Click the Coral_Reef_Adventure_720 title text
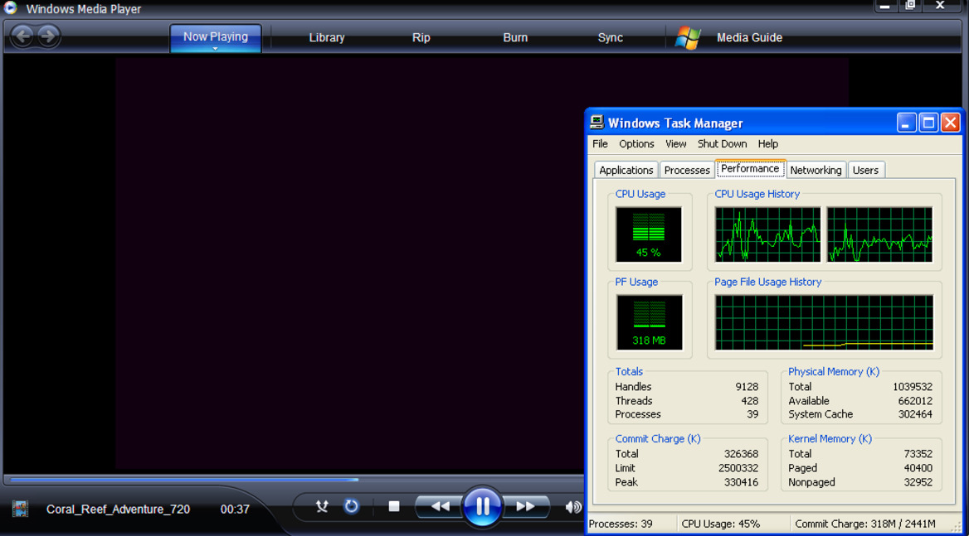Image resolution: width=969 pixels, height=536 pixels. [x=118, y=509]
